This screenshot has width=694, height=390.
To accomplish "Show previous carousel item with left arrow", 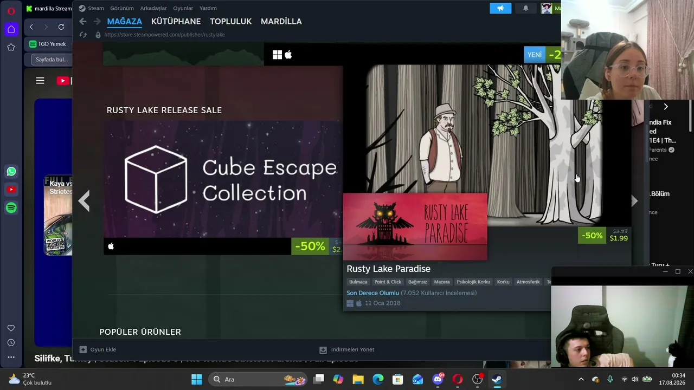I will tap(83, 201).
